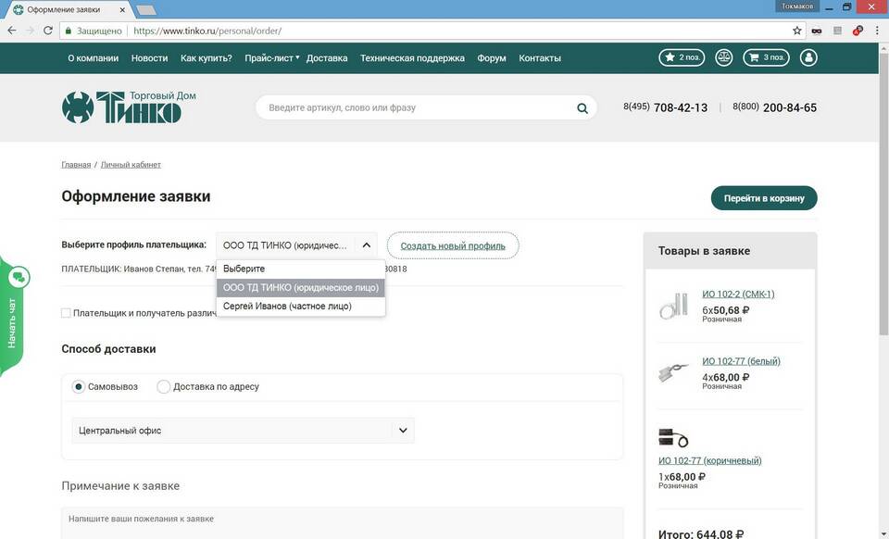Image resolution: width=889 pixels, height=539 pixels.
Task: Follow the Личный кабинет breadcrumb link
Action: pyautogui.click(x=131, y=164)
